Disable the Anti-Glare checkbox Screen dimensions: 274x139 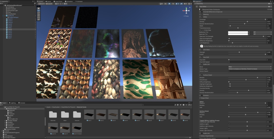pos(202,50)
